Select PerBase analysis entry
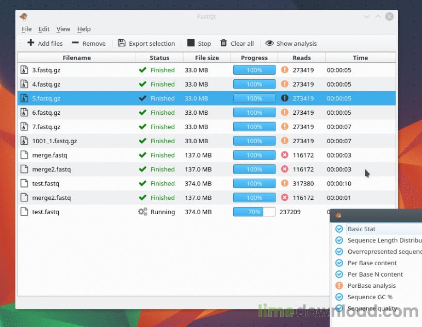This screenshot has width=422, height=327. (371, 286)
